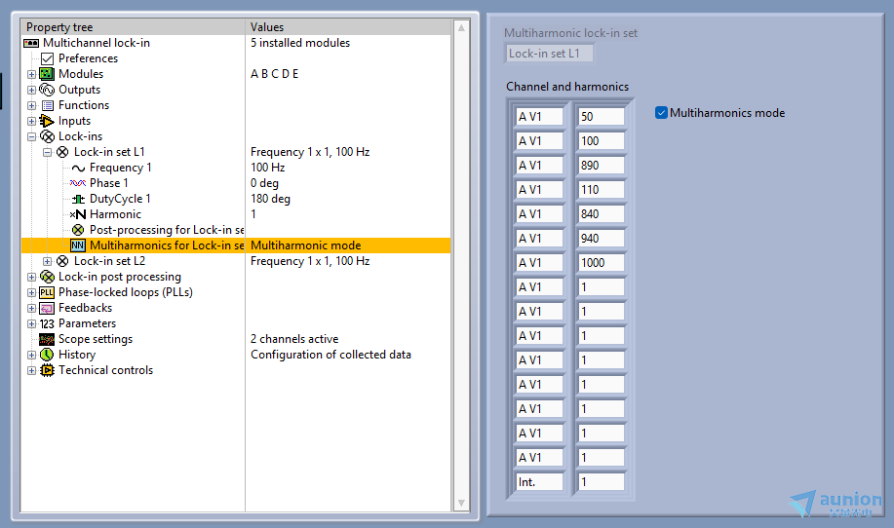Screen dimensions: 894x528
Task: Expand the Parameters tree node
Action: (31, 323)
